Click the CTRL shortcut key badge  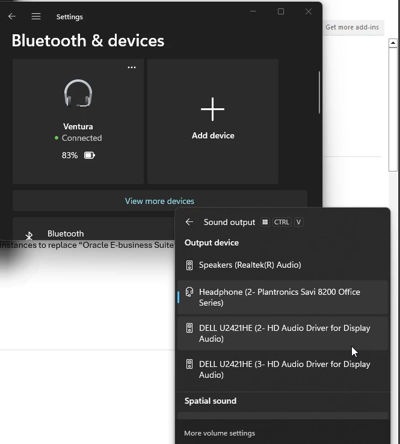click(282, 222)
